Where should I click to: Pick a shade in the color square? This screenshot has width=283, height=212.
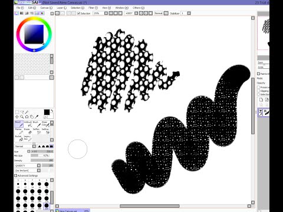[34, 34]
